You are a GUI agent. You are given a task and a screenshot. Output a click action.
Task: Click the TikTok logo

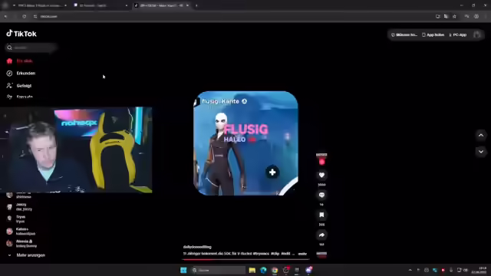click(x=21, y=34)
